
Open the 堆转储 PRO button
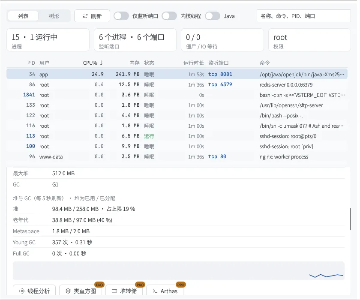[124, 291]
